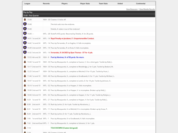This screenshot has height=133, width=178.
Task: Click 'NSH - 46' field position cell
Action: (x=46, y=76)
